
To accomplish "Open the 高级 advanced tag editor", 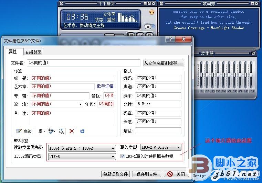I will [24, 131].
